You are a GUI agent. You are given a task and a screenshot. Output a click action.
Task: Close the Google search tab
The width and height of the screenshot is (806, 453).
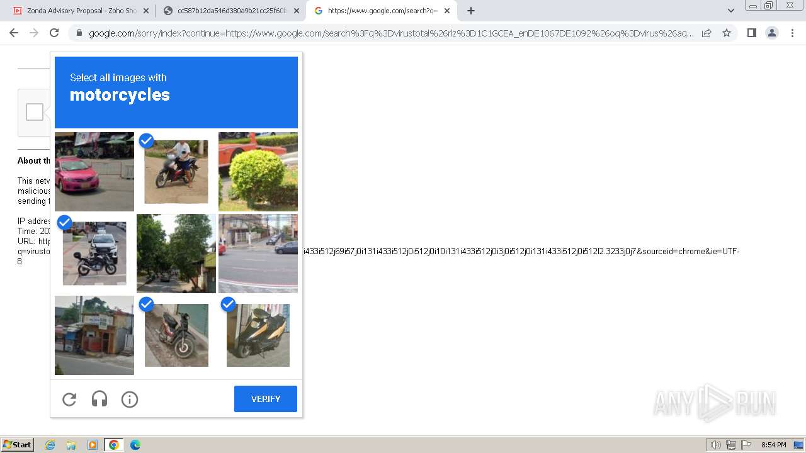[x=447, y=11]
